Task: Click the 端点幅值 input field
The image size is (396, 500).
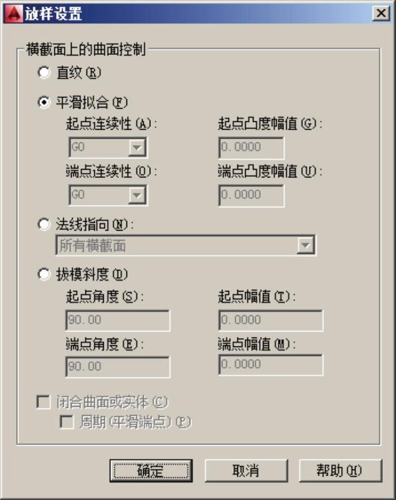Action: (x=271, y=364)
